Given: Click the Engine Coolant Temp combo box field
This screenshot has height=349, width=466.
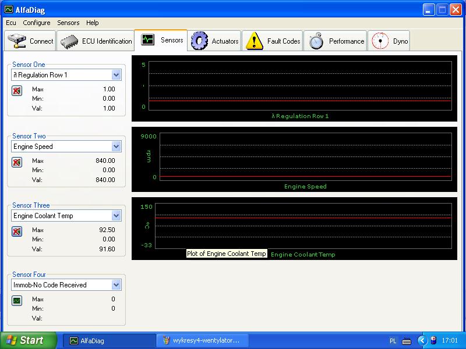Looking at the screenshot, I should click(x=66, y=216).
